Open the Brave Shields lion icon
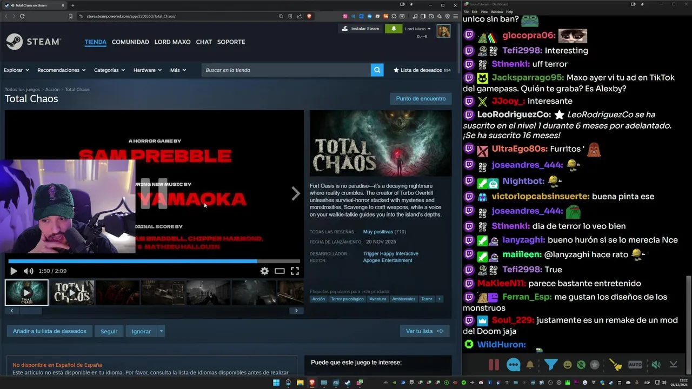692x389 pixels. (x=309, y=16)
